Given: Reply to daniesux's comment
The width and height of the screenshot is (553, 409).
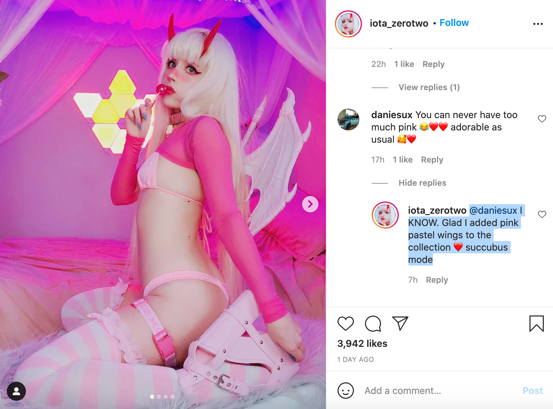Looking at the screenshot, I should tap(432, 160).
